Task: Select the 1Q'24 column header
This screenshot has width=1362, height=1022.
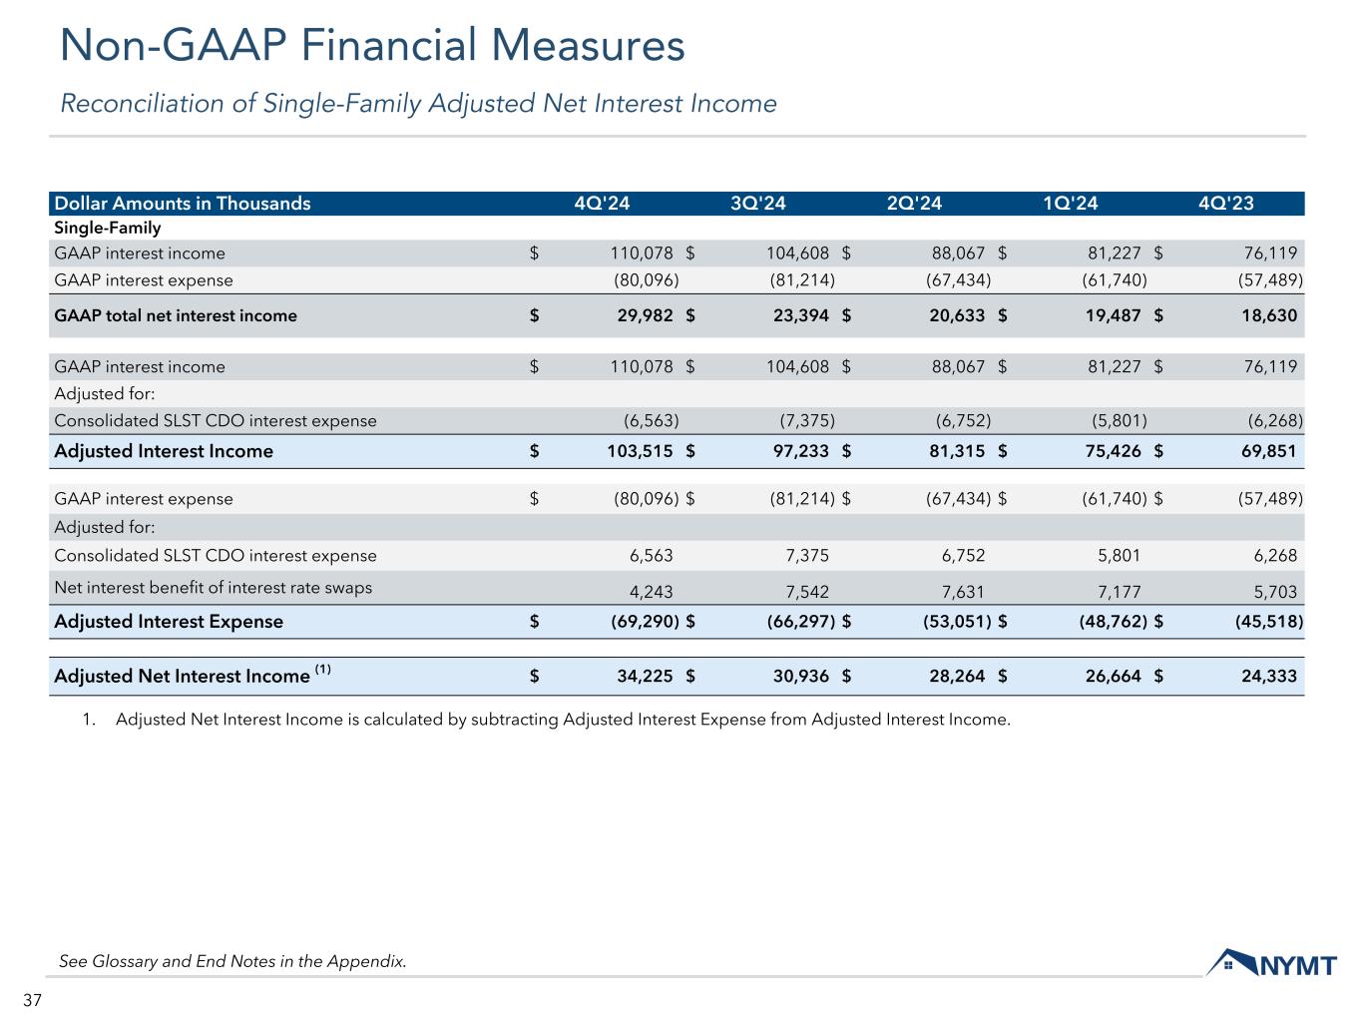Action: [x=1070, y=204]
